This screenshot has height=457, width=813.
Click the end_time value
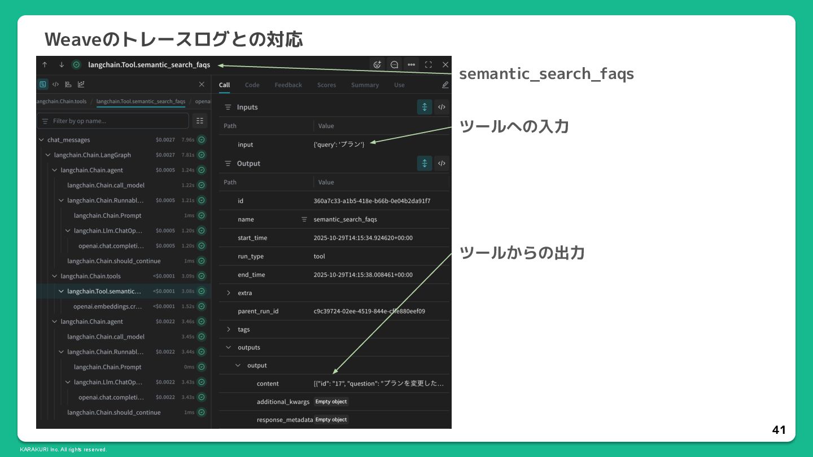coord(363,275)
